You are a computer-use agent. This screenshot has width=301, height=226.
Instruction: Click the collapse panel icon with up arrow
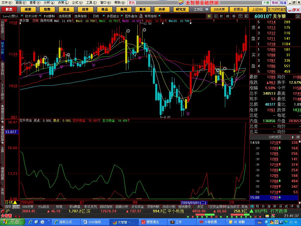click(x=240, y=16)
